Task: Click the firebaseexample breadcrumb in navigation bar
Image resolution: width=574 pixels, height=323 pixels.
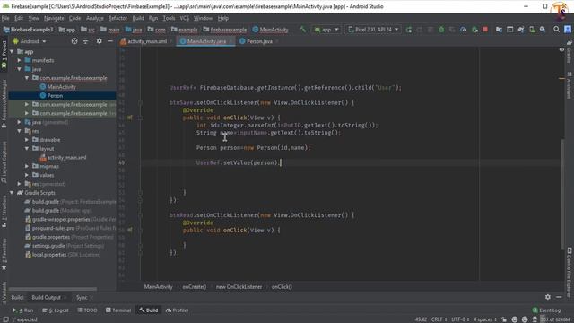Action: 225,30
